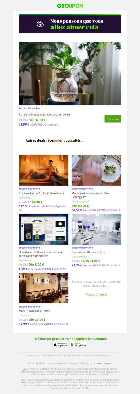Viewport: 140px width, 394px height.
Task: Open the Google Play download badge
Action: click(x=78, y=345)
